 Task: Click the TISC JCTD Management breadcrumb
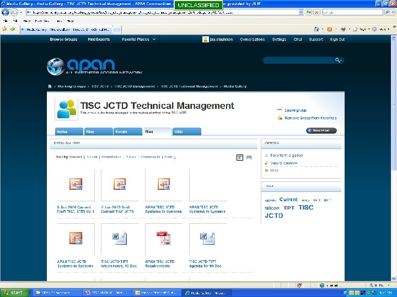(135, 86)
